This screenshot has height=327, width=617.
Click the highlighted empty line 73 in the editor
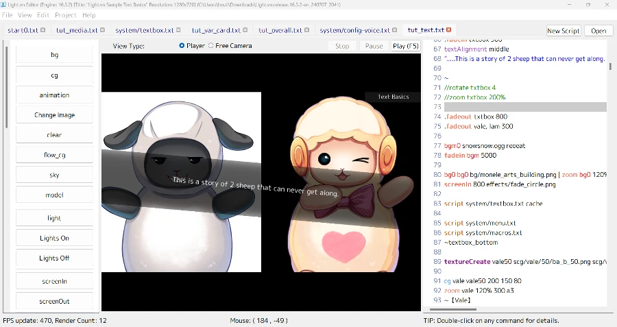(x=524, y=107)
